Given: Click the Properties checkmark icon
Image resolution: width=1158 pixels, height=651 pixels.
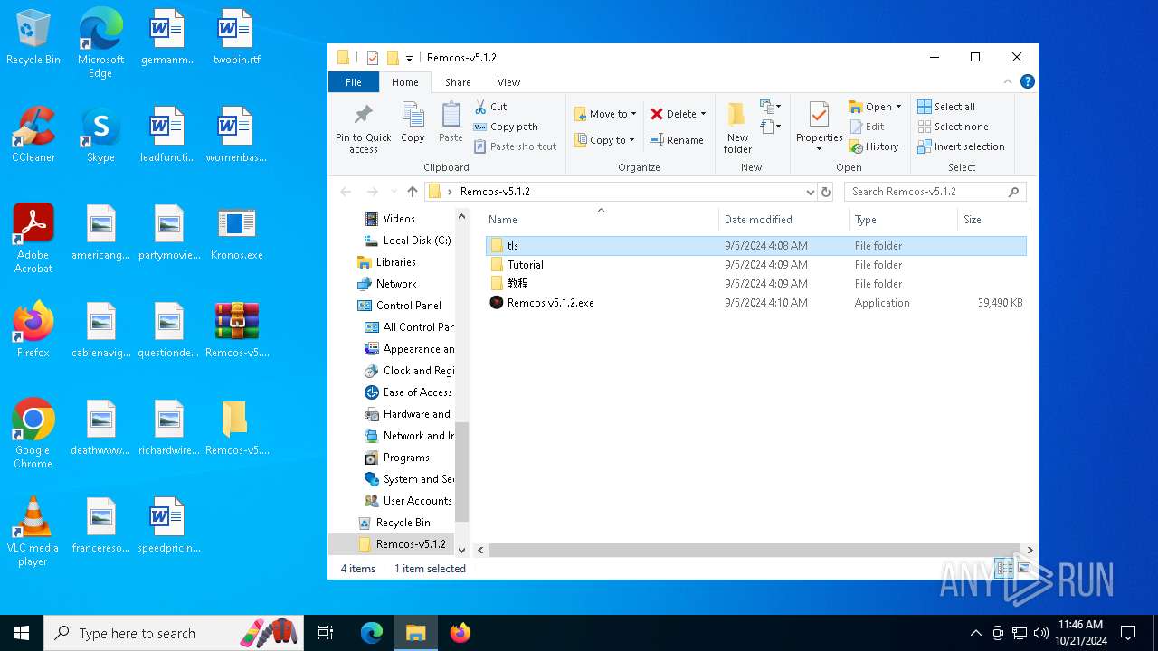Looking at the screenshot, I should click(819, 115).
